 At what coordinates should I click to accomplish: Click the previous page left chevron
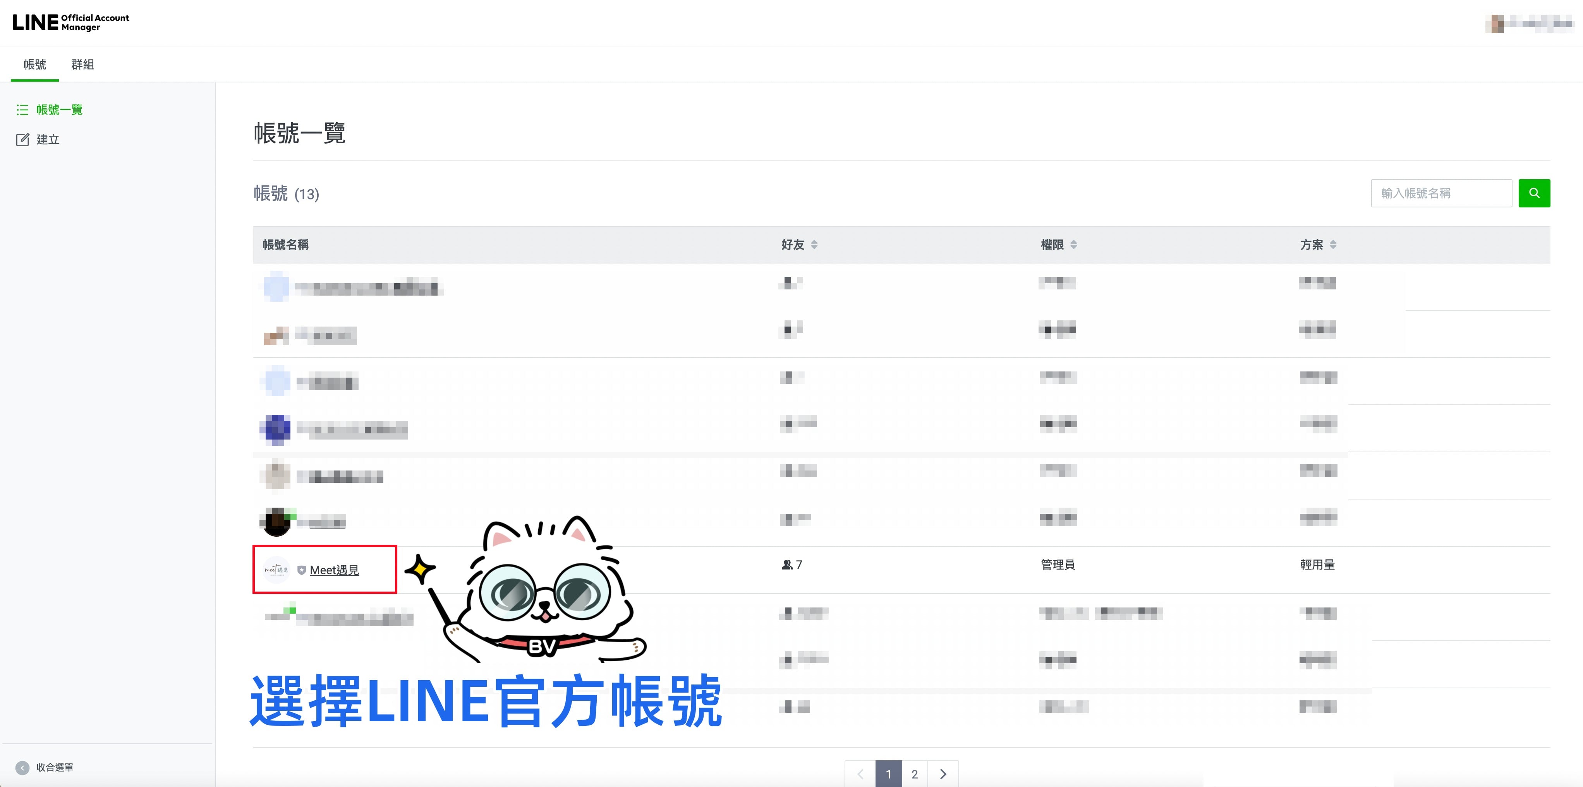click(x=860, y=774)
